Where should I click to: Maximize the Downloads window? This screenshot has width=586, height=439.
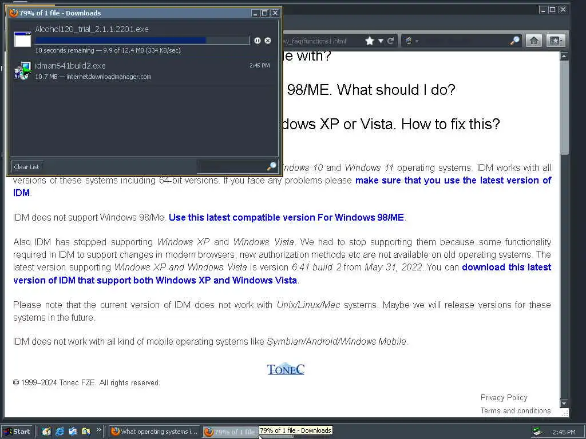[x=264, y=13]
